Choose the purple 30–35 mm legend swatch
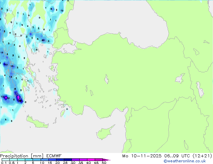 76,160
